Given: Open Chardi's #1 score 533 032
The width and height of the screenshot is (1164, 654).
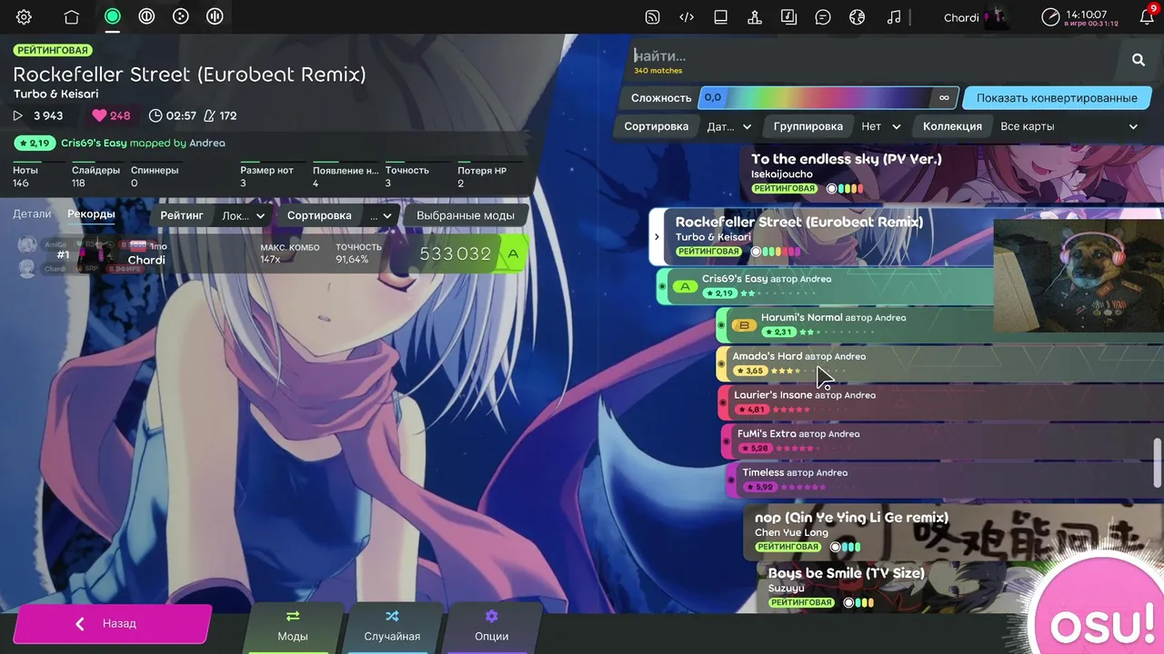Looking at the screenshot, I should tap(273, 254).
